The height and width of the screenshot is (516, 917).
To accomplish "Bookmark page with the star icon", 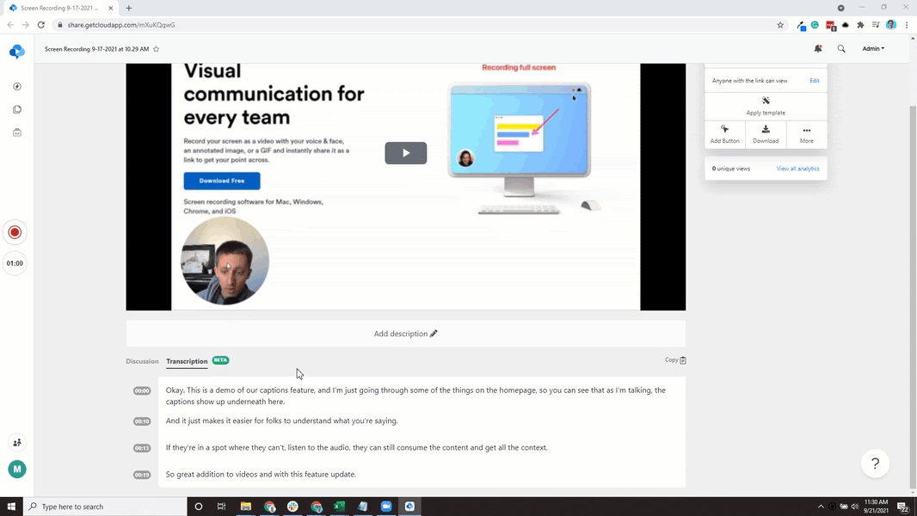I will [x=780, y=25].
